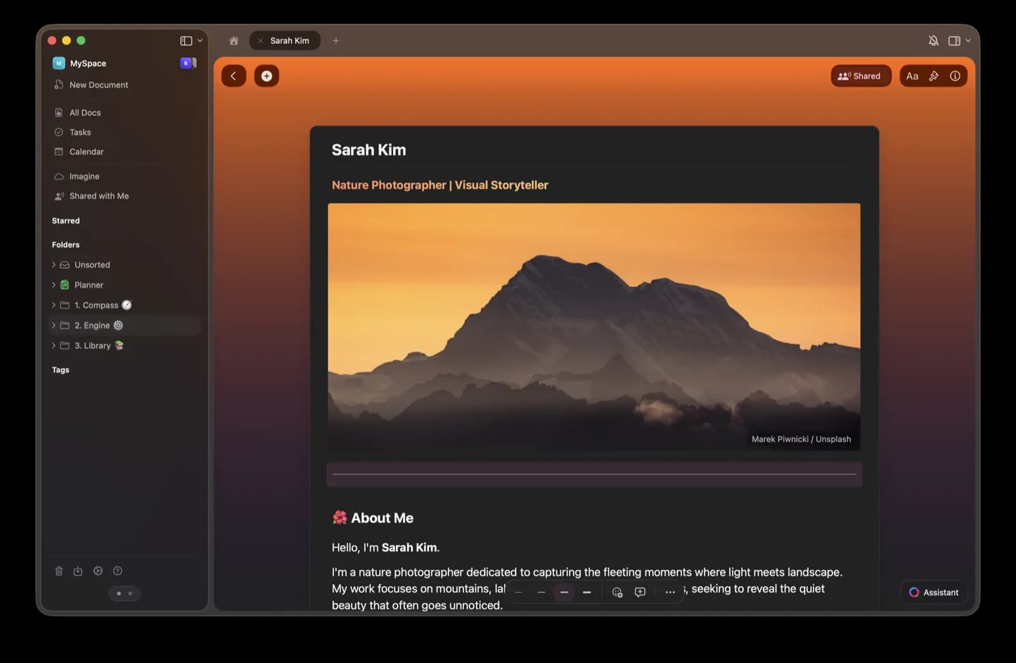The height and width of the screenshot is (663, 1016).
Task: Create a New Document
Action: tap(98, 84)
